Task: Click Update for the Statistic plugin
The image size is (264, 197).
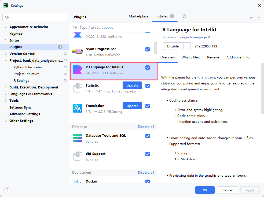Action: (x=132, y=85)
